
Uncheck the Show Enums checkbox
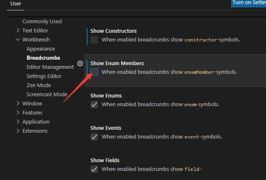point(94,105)
